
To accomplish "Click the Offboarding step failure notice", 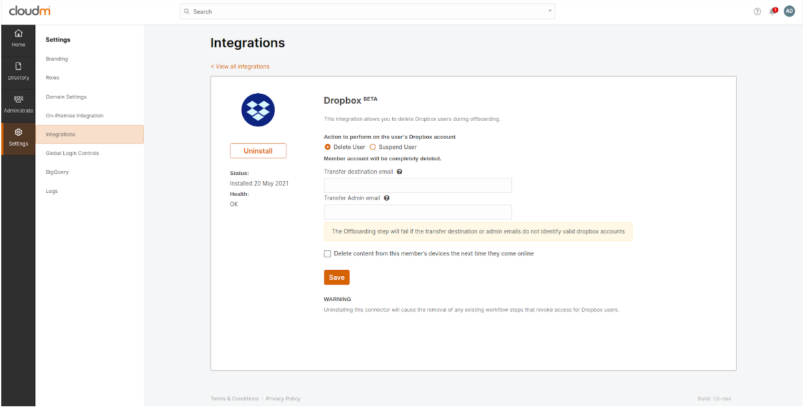I will click(x=478, y=231).
